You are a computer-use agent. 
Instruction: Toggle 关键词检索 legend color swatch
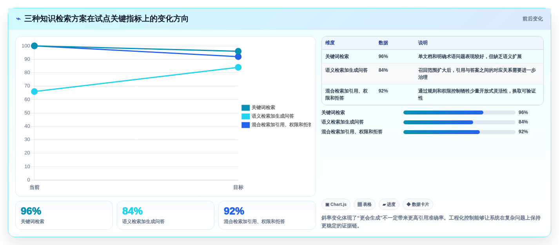click(245, 108)
